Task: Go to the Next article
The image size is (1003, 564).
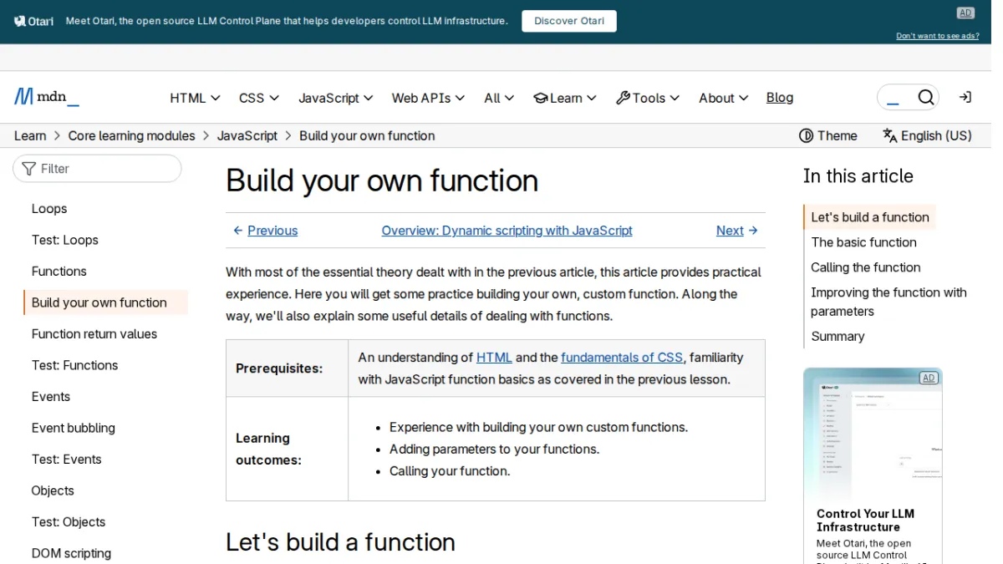Action: (737, 231)
